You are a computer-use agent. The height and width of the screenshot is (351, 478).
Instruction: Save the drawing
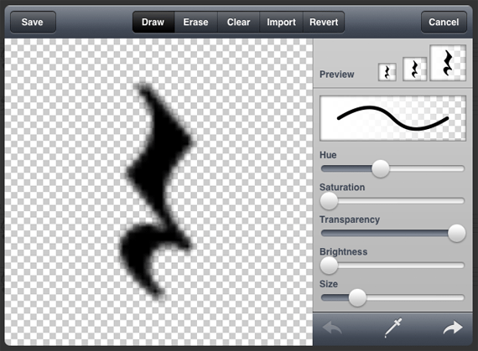coord(33,22)
